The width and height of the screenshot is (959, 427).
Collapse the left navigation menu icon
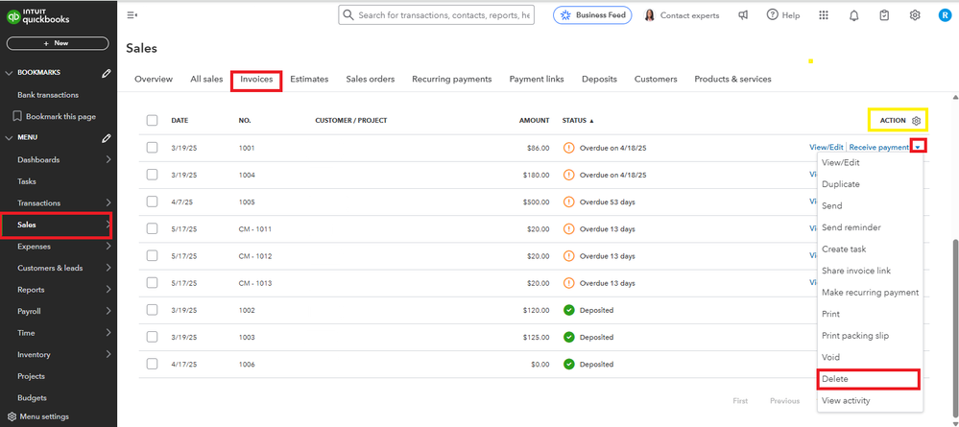pyautogui.click(x=132, y=15)
